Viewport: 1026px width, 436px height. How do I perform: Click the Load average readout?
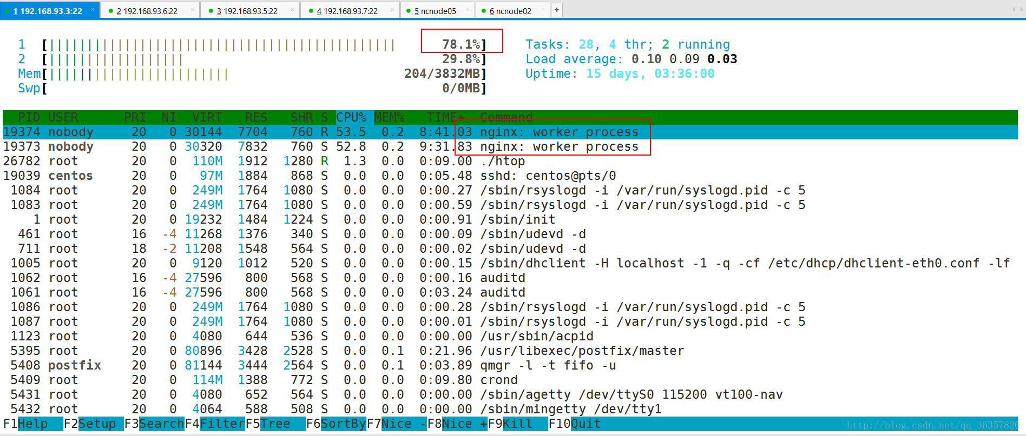tap(631, 59)
